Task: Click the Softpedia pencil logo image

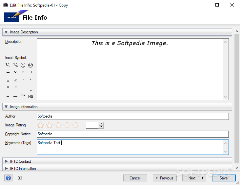Action: (x=15, y=16)
